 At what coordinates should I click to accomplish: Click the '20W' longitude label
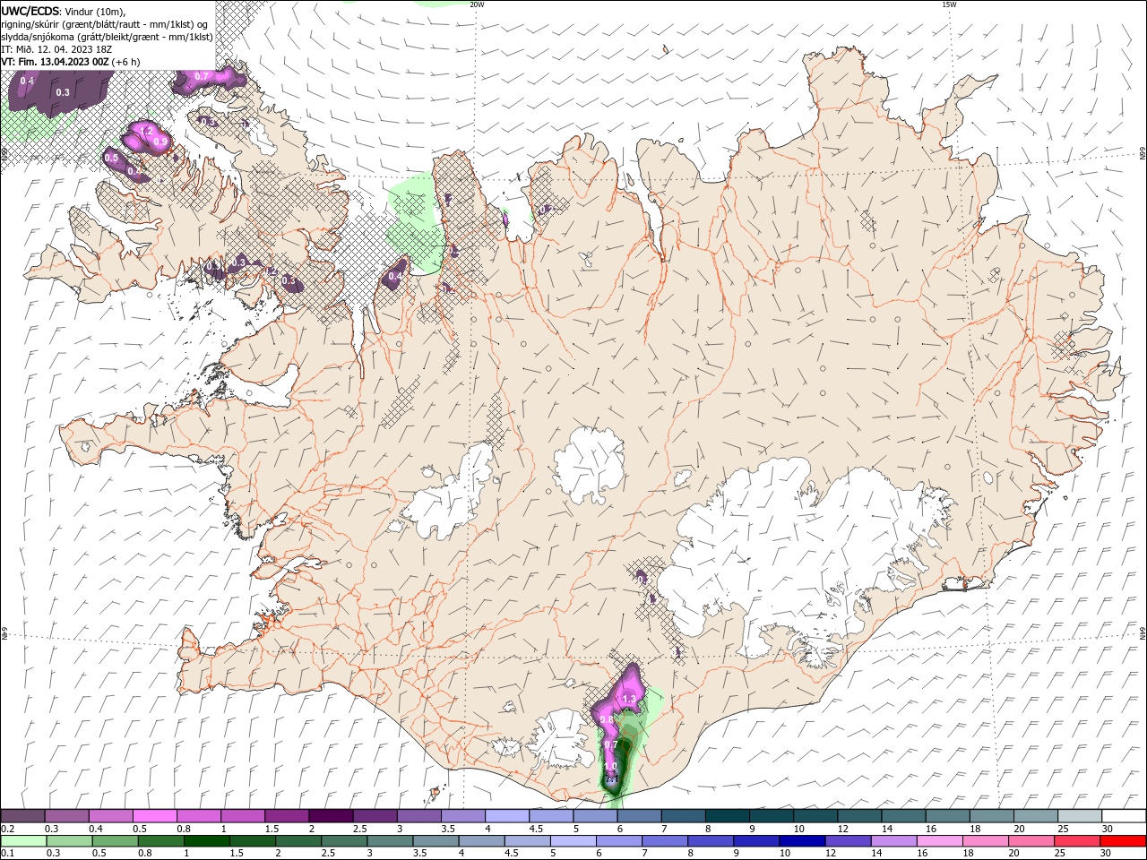pos(478,4)
